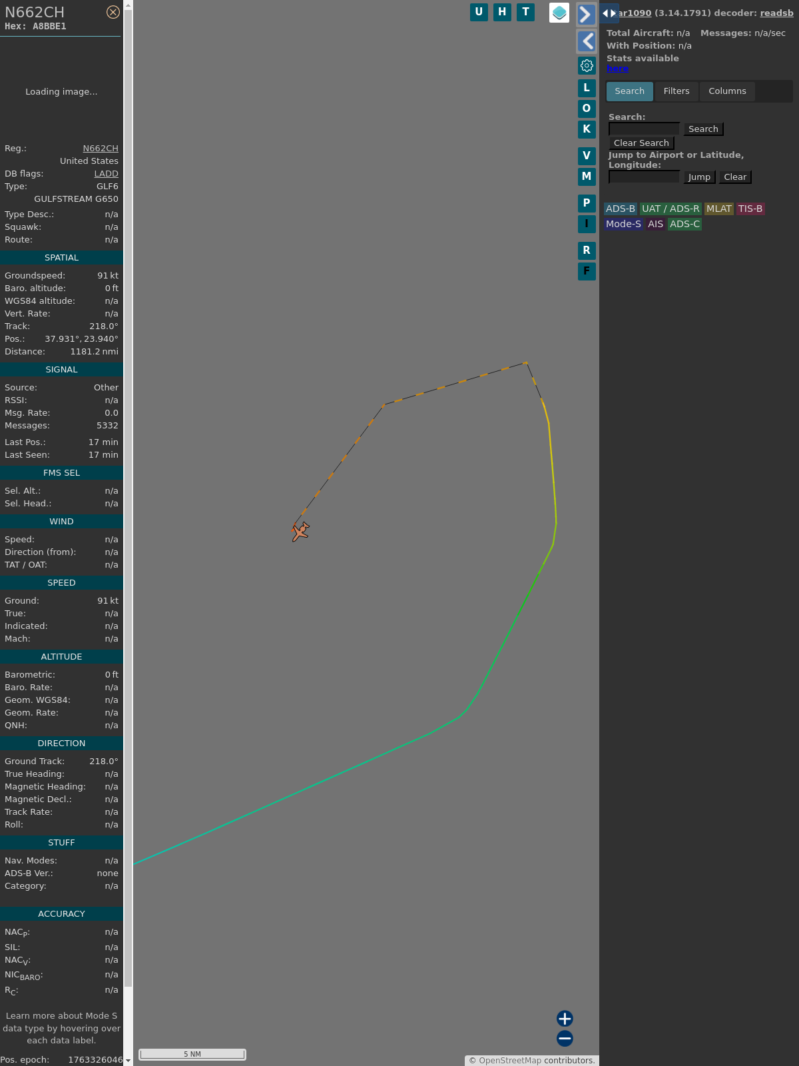
Task: Click the ADS-B legend swatch
Action: [621, 209]
